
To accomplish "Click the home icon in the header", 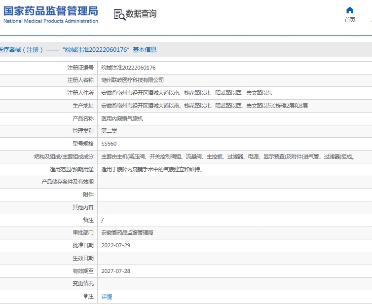I will coord(350,10).
